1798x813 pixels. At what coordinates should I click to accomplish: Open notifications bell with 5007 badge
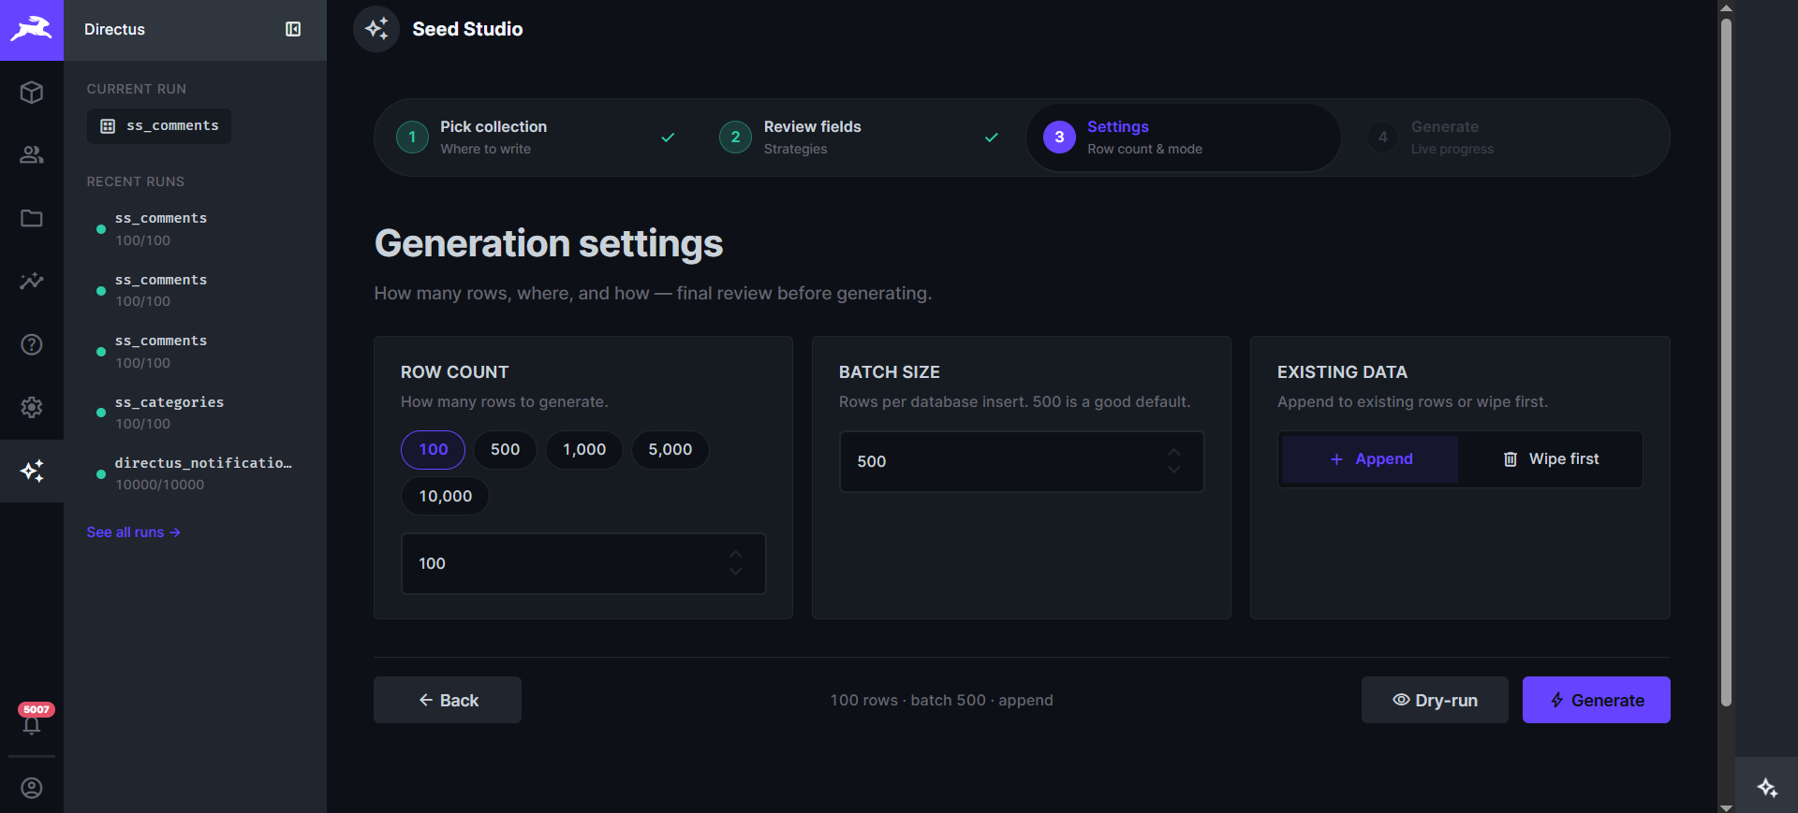click(32, 720)
